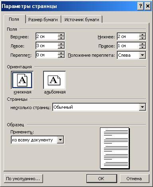
Task: Open the Применить dropdown list
Action: [61, 140]
